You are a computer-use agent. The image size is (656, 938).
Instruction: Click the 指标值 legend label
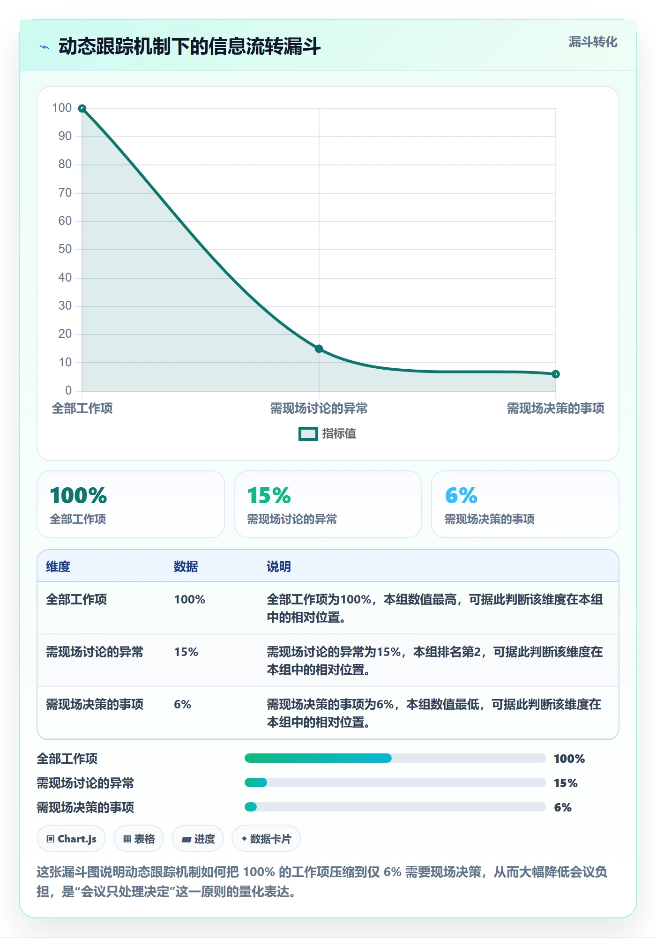click(x=339, y=434)
